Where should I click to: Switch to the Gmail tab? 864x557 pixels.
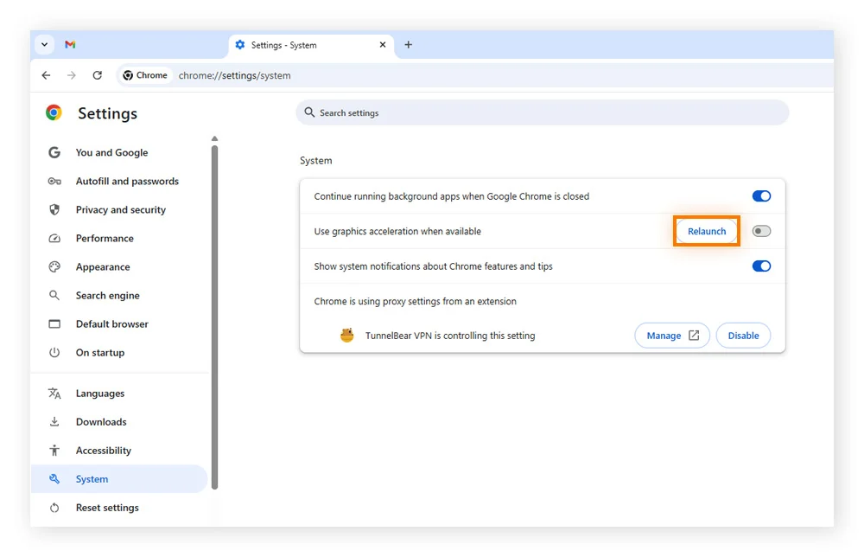pyautogui.click(x=70, y=45)
